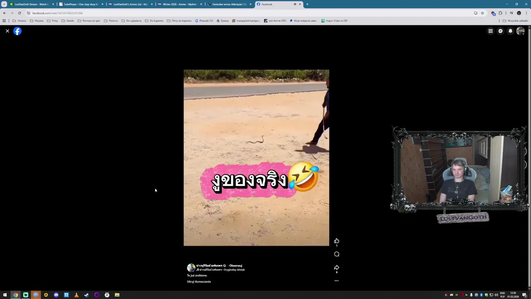The image size is (531, 299).
Task: Open the ENG PLP language indicator
Action: 502,295
